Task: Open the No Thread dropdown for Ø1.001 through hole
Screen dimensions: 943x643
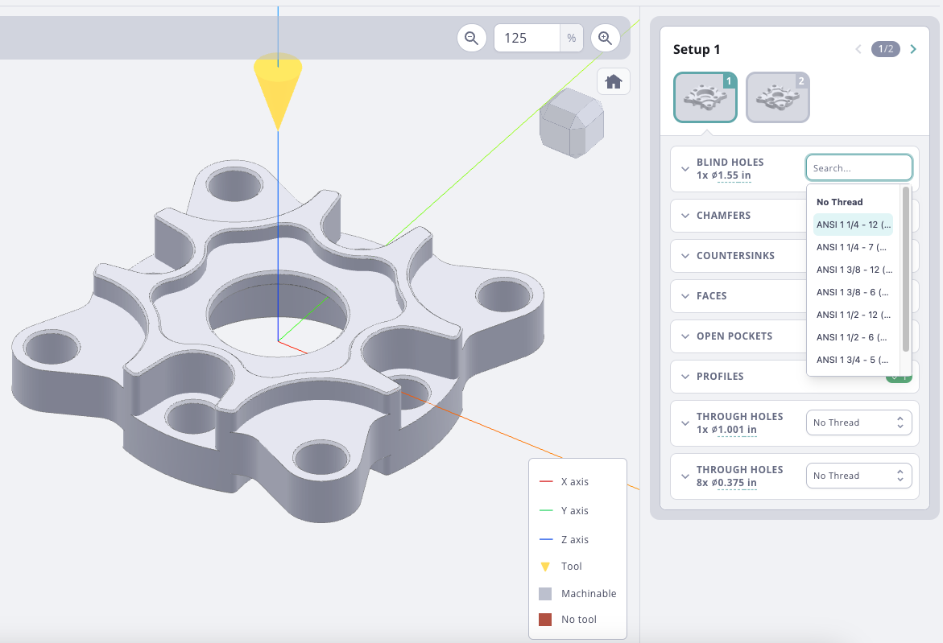Action: coord(858,422)
